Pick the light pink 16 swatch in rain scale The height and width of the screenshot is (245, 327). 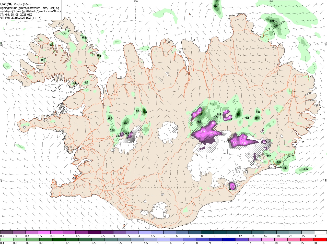tap(268, 239)
